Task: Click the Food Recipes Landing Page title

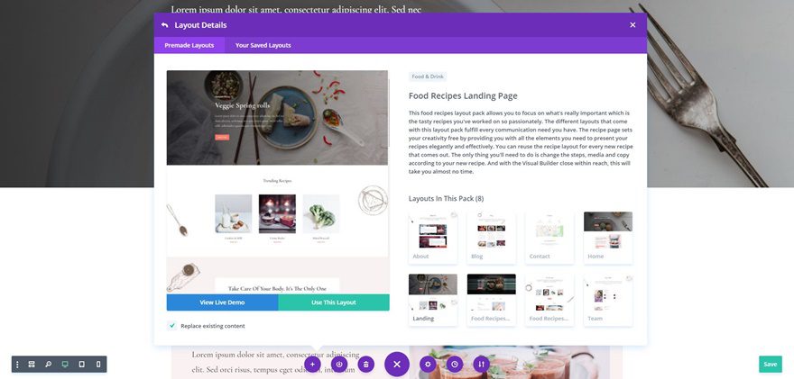Action: (x=463, y=95)
